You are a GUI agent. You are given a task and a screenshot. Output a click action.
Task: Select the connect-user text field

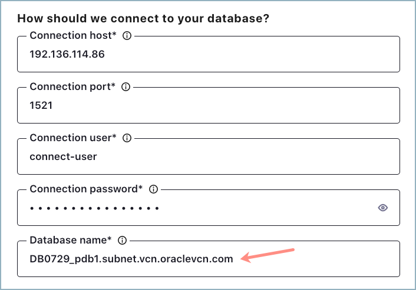coord(63,157)
